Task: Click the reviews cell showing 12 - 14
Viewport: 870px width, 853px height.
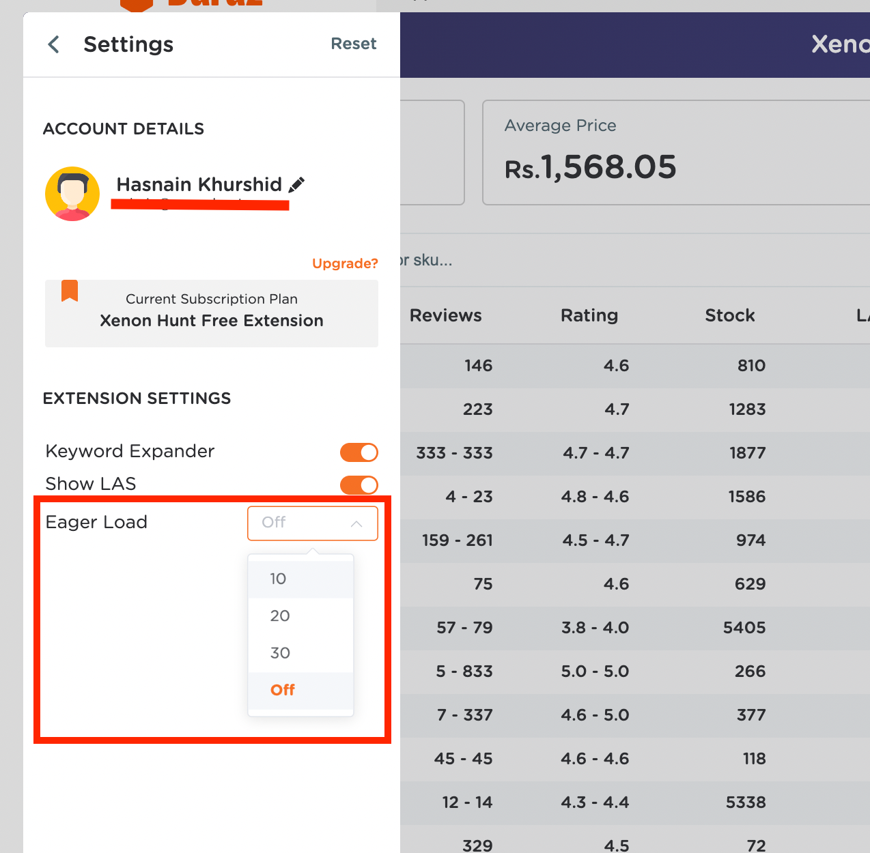Action: pyautogui.click(x=468, y=803)
